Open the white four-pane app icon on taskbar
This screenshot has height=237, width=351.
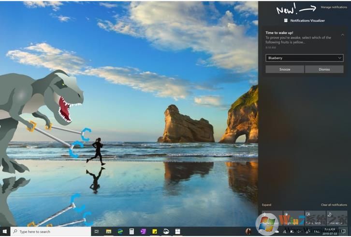point(177,231)
